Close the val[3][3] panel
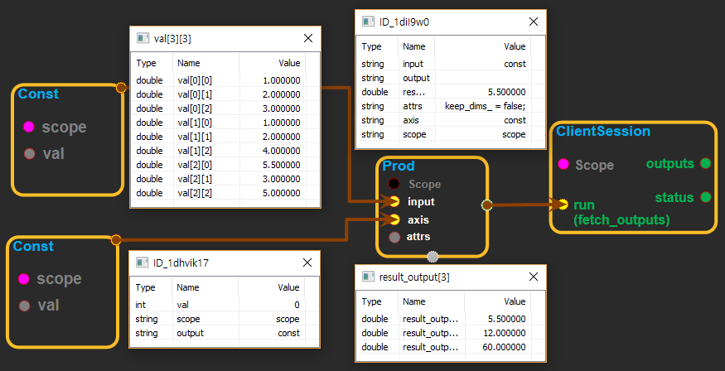This screenshot has width=725, height=371. (308, 38)
